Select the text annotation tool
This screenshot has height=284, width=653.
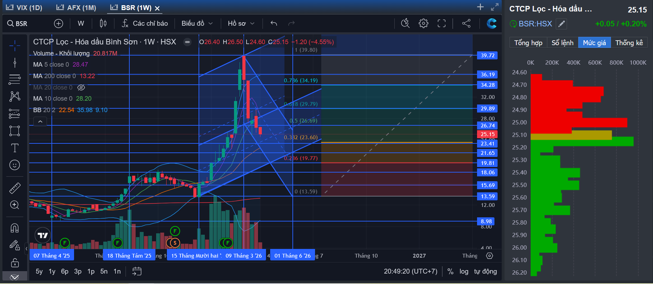tap(15, 148)
